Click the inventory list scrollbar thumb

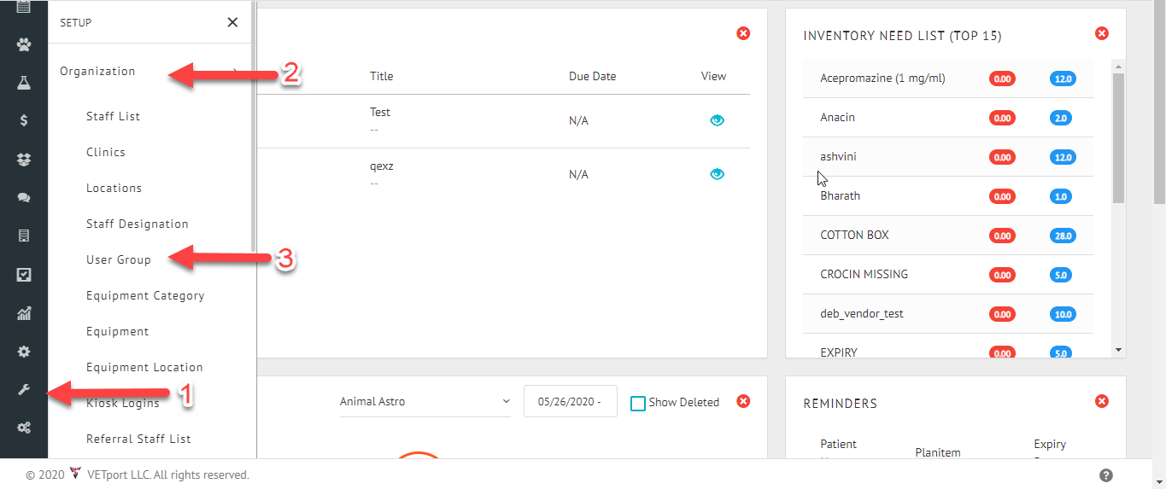pos(1118,137)
